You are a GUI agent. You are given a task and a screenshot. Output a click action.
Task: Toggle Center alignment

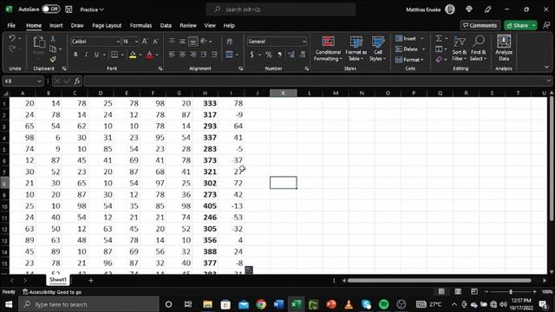tap(182, 54)
